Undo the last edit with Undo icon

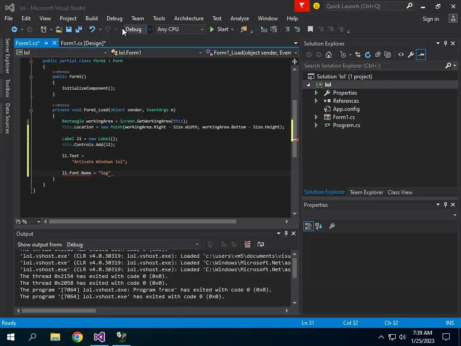click(92, 29)
